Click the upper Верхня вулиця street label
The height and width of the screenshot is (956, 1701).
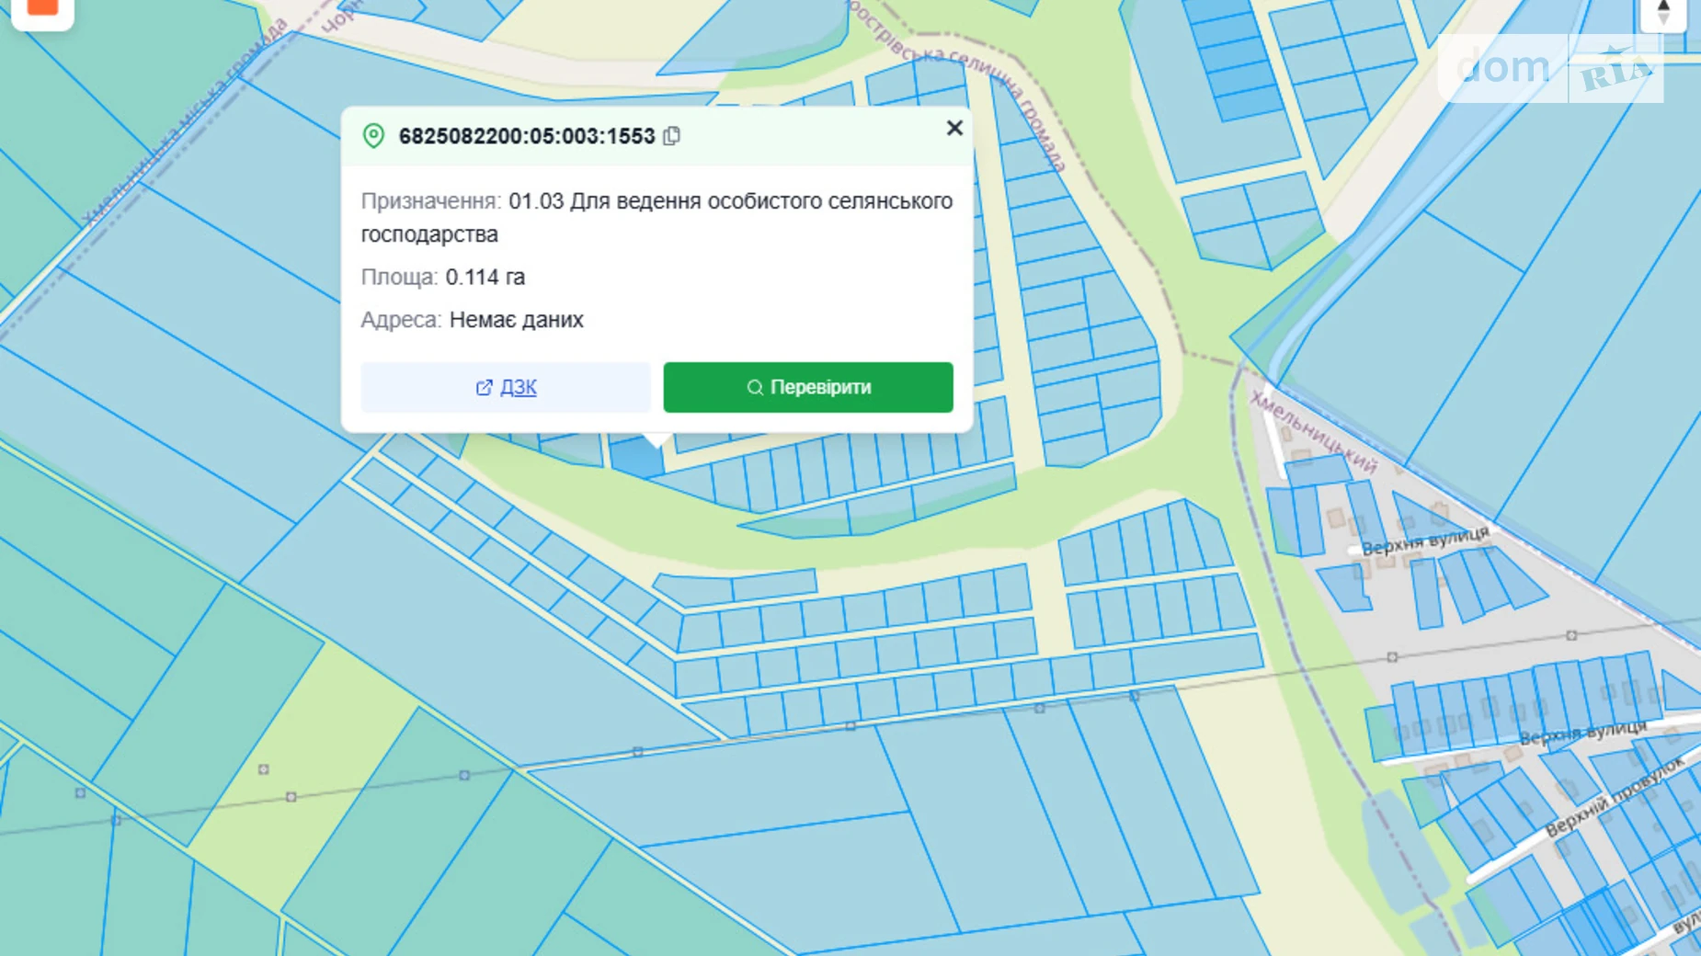[1424, 542]
